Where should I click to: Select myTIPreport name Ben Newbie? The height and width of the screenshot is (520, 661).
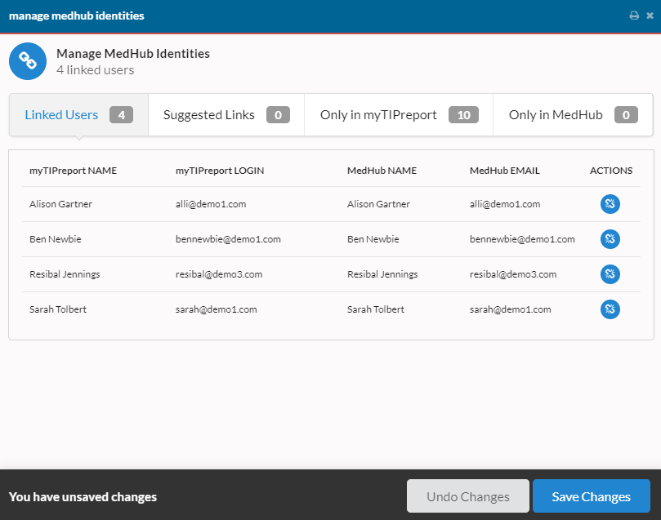[x=56, y=239]
